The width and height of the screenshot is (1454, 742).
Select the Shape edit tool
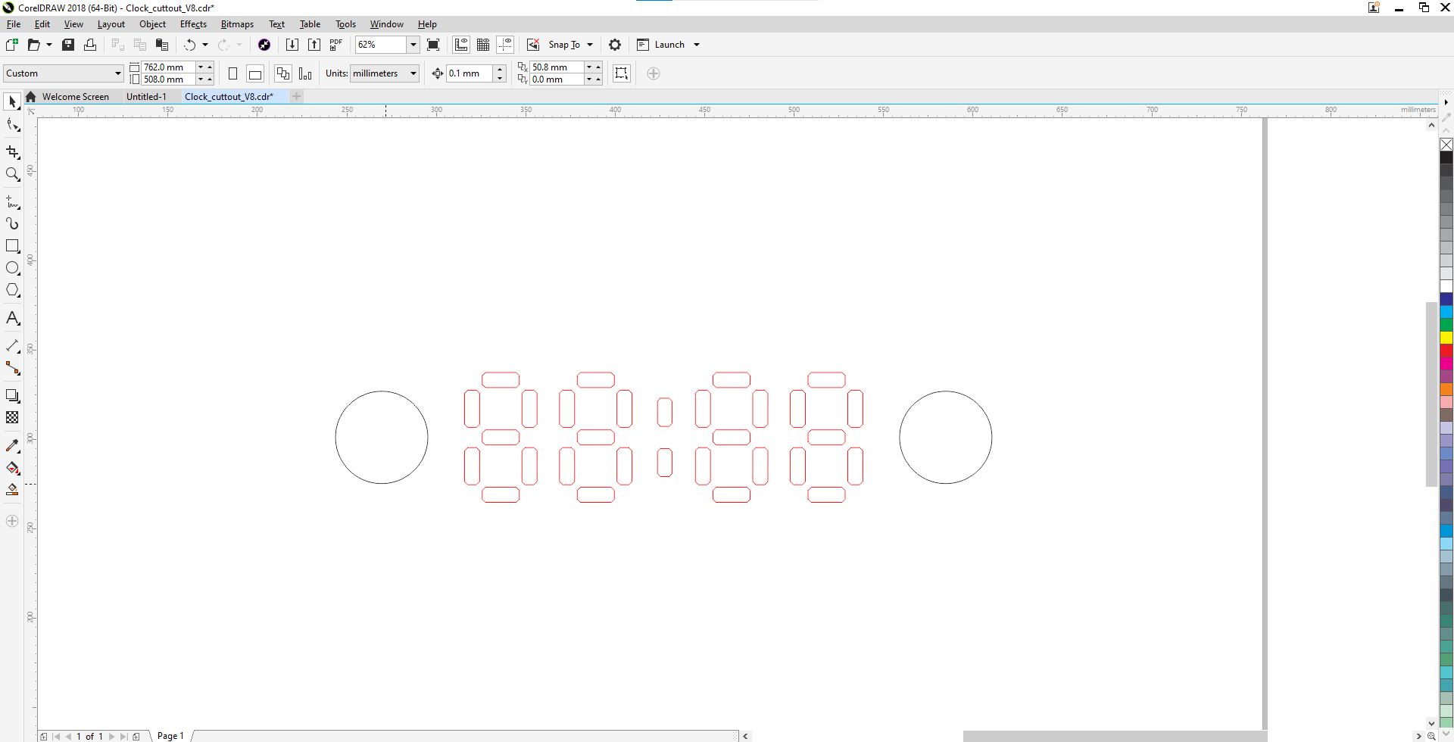tap(12, 125)
